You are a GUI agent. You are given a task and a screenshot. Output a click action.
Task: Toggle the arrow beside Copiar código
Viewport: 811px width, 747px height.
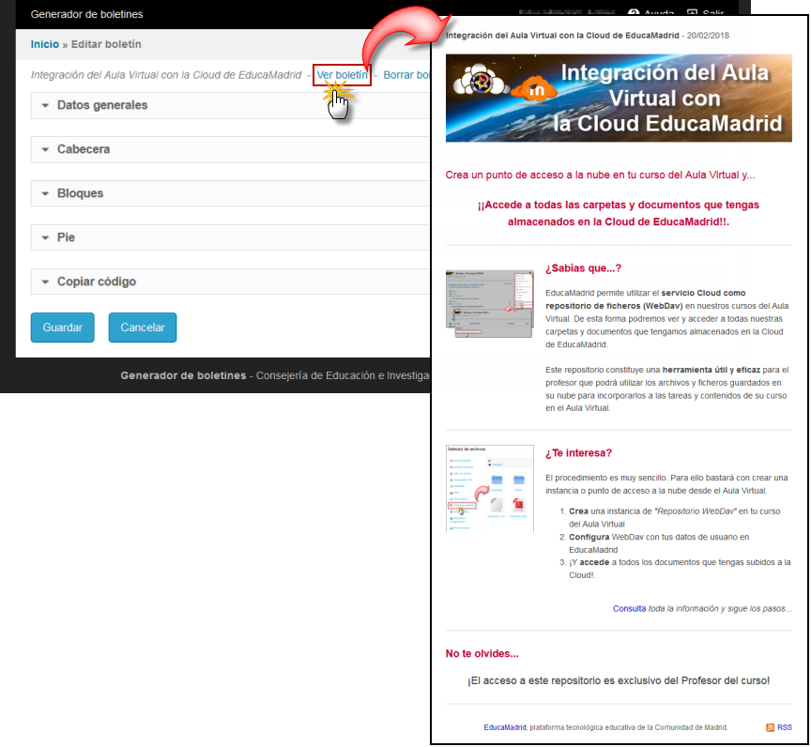(x=45, y=282)
